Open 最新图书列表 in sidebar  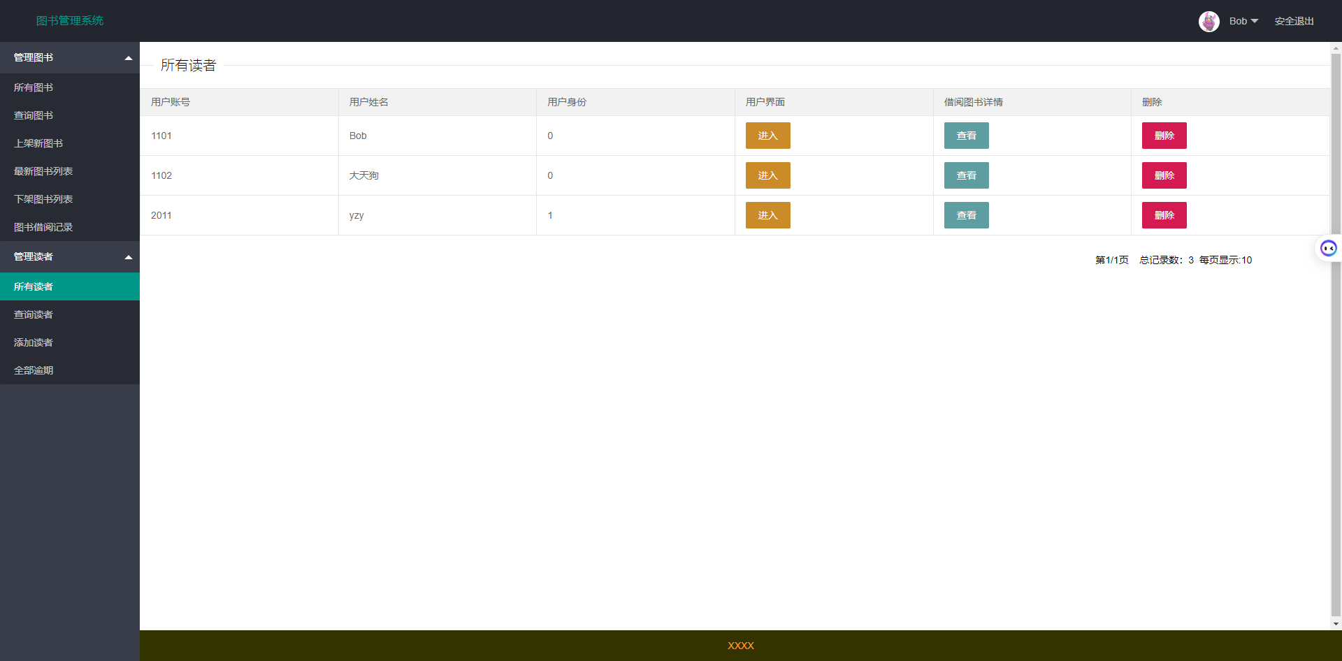click(70, 171)
